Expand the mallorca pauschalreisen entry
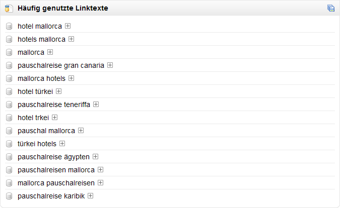Viewport: 340px width, 208px height. pos(101,183)
